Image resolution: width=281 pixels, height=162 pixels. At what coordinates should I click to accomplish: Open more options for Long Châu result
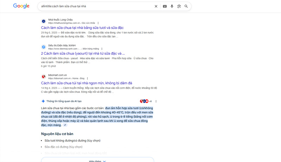click(x=98, y=23)
